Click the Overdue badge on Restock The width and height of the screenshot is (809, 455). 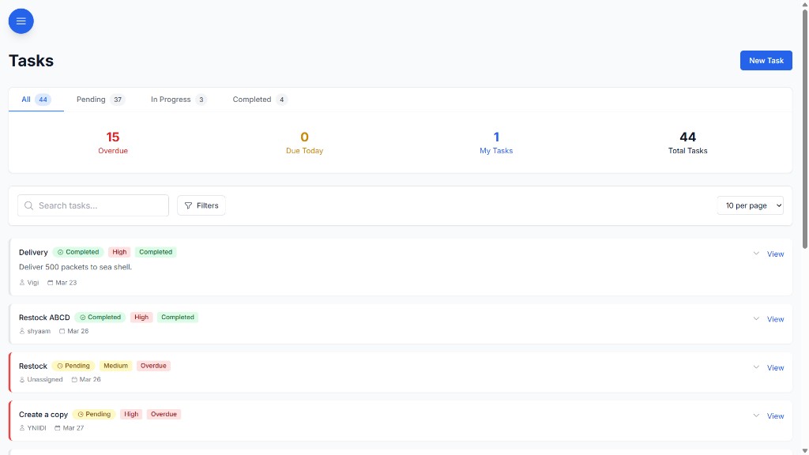pos(153,366)
